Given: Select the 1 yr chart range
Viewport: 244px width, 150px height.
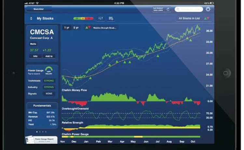Looking at the screenshot, I should [67, 28].
